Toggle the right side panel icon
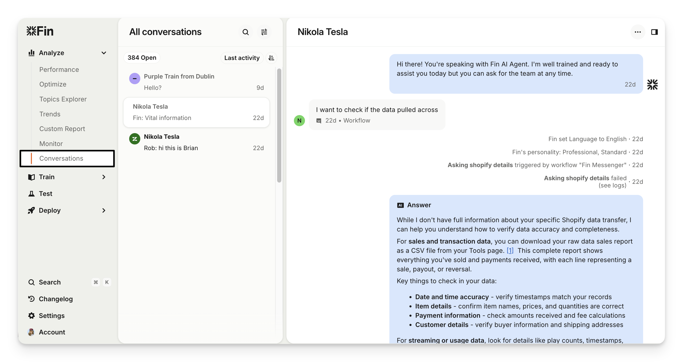683x362 pixels. [x=654, y=32]
